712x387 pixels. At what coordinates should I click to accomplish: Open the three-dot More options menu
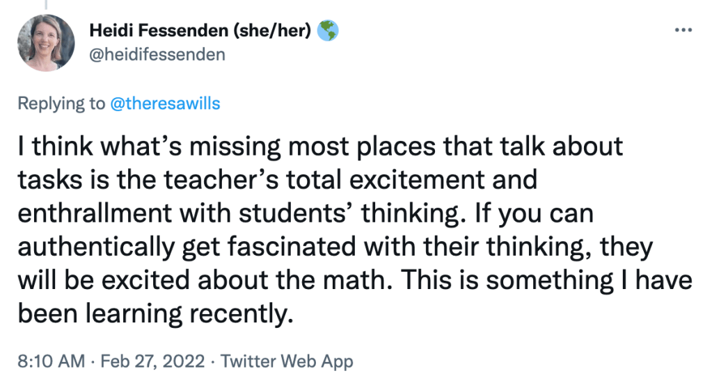coord(684,31)
